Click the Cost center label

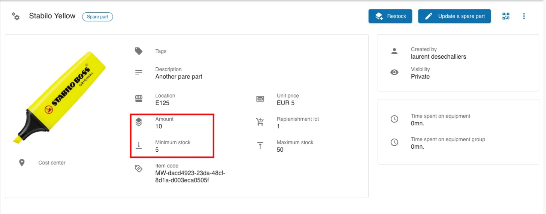click(52, 163)
